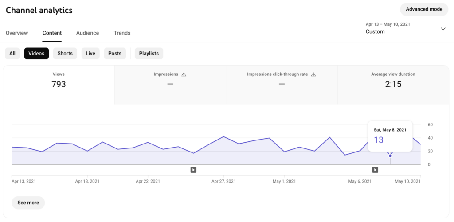Choose the Playlists filter chip

pos(149,54)
